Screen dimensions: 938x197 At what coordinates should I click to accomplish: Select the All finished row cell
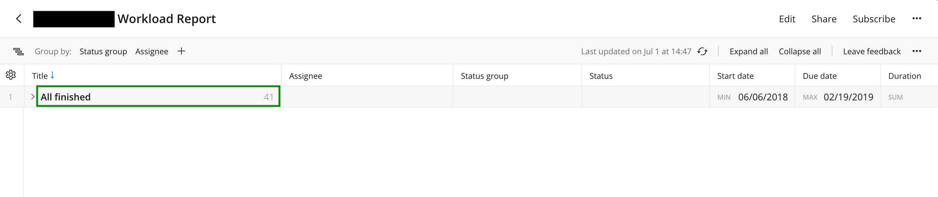point(158,97)
